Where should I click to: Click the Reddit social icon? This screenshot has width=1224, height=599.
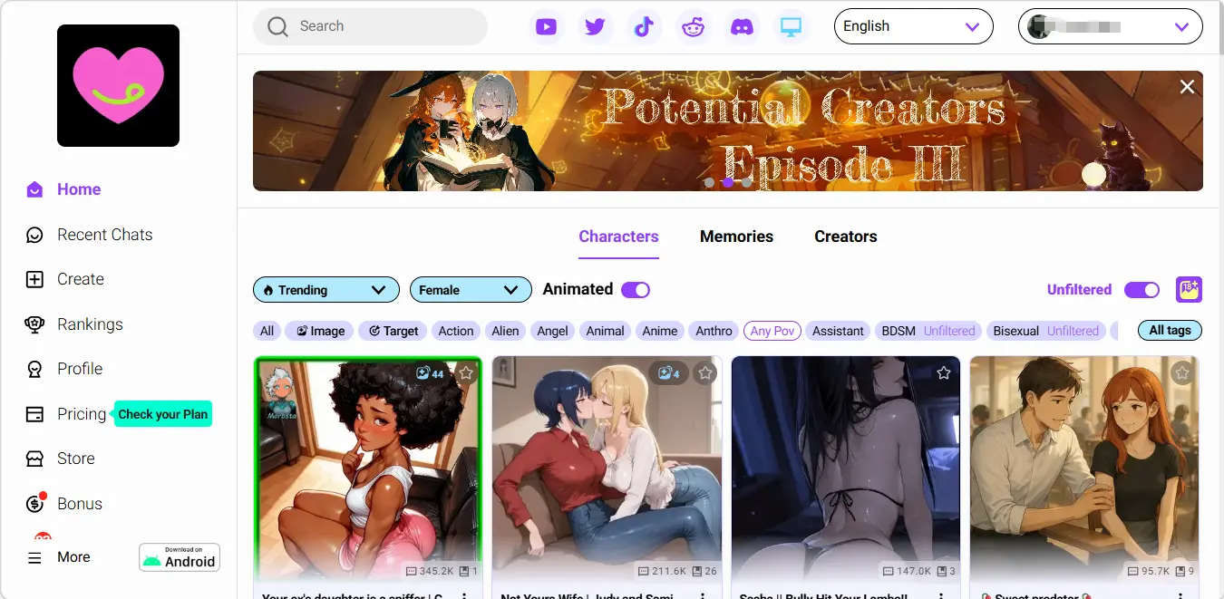[x=694, y=26]
